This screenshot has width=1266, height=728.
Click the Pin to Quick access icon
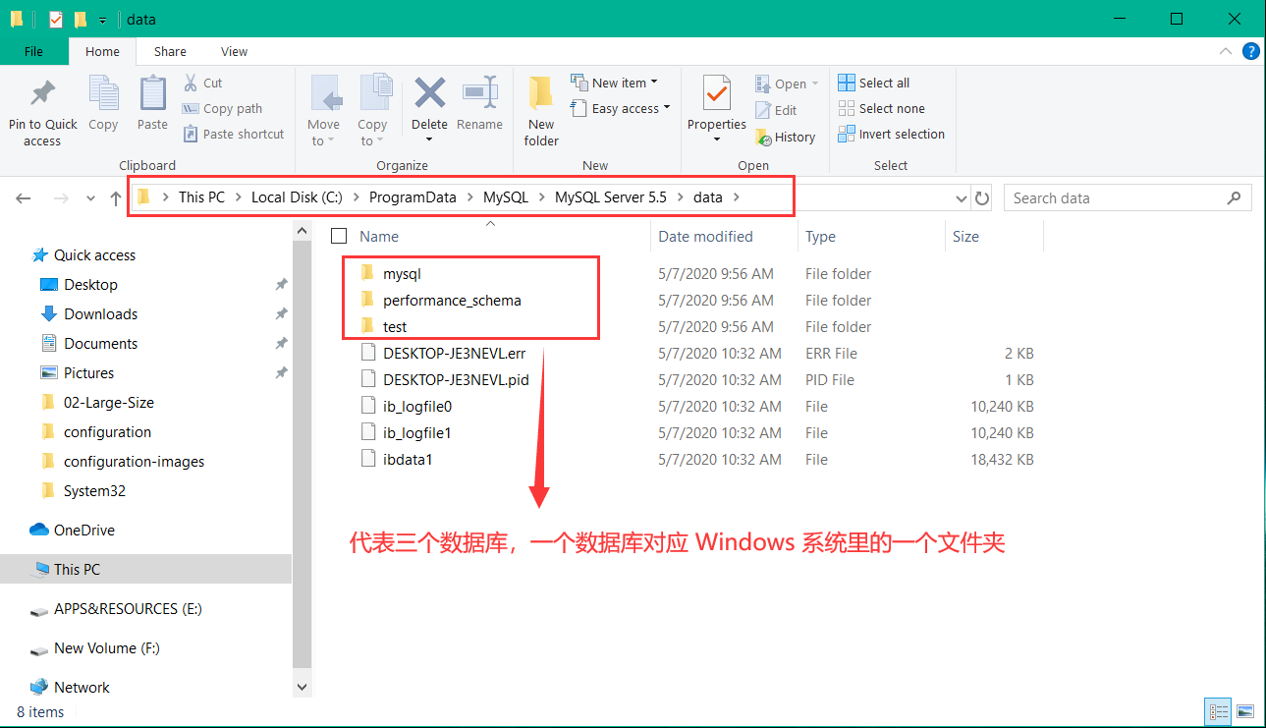[x=42, y=94]
